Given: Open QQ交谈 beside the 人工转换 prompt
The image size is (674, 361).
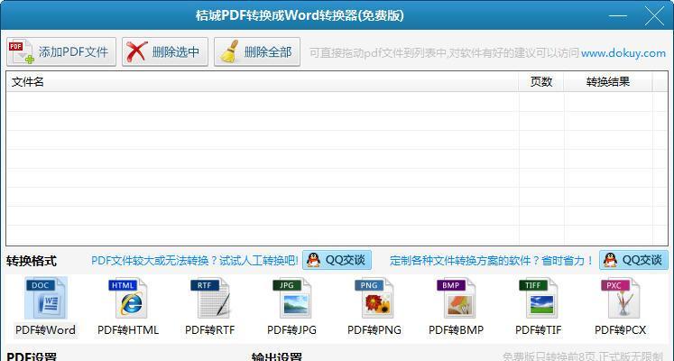Looking at the screenshot, I should pos(337,260).
